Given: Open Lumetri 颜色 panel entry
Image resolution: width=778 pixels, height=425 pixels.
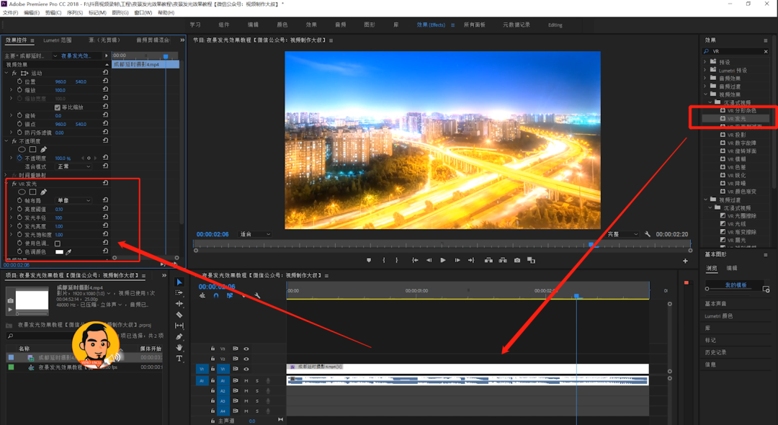Looking at the screenshot, I should point(718,316).
